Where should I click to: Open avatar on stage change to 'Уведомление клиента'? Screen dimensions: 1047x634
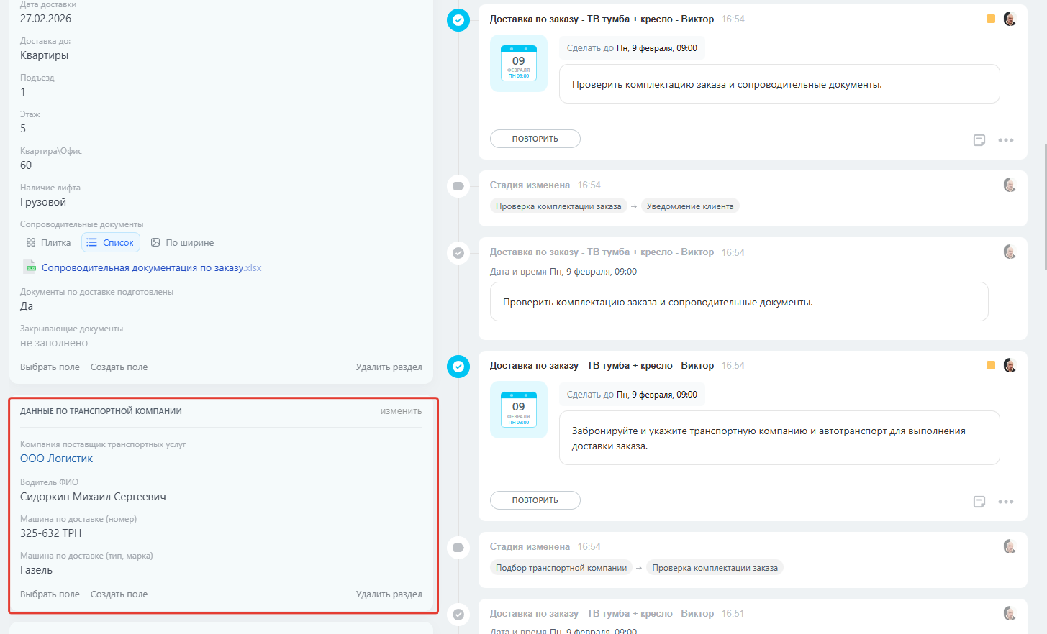click(1010, 185)
